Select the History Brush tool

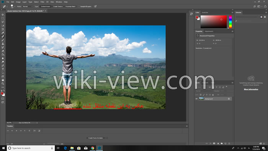pos(3,48)
